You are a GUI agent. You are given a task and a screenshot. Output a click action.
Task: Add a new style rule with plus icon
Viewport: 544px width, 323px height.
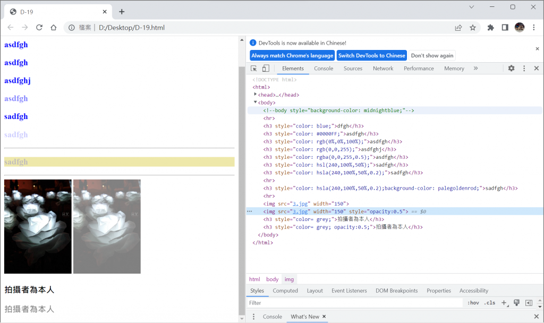point(505,303)
